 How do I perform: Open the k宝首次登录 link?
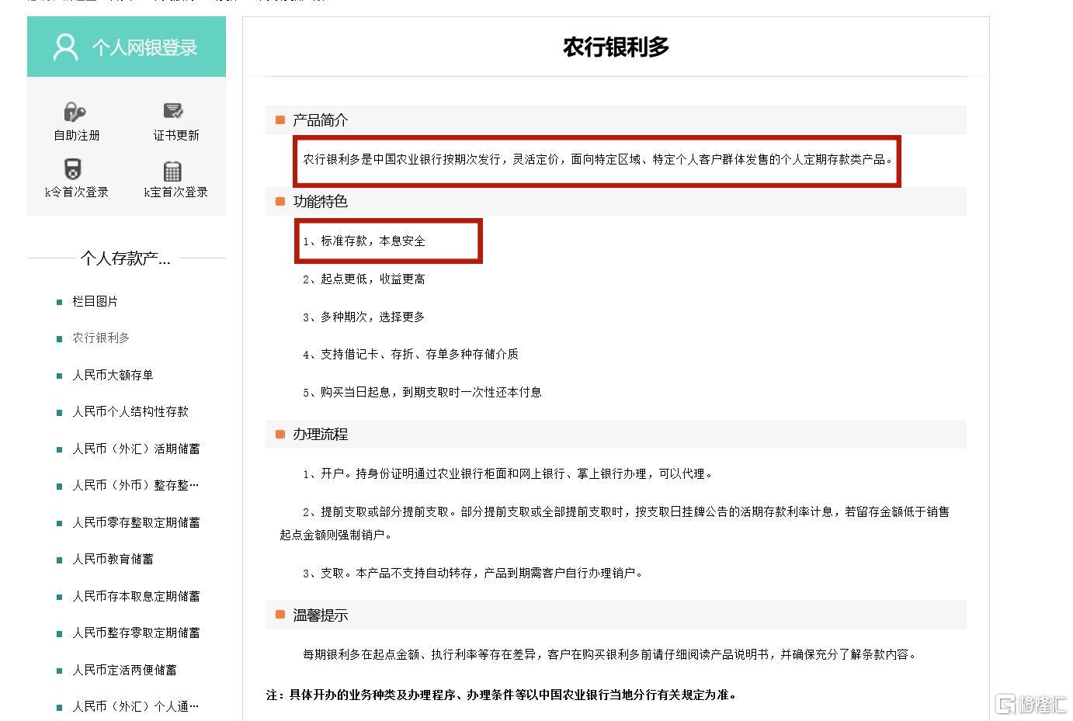click(176, 192)
